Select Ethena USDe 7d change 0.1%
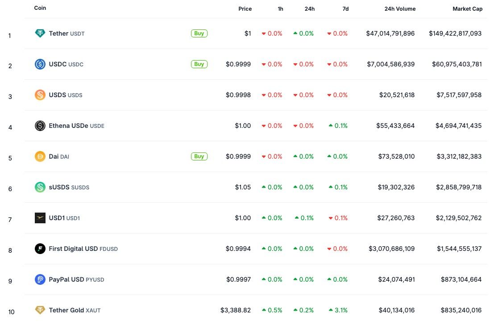Screen dimensions: 494x324 pos(338,126)
